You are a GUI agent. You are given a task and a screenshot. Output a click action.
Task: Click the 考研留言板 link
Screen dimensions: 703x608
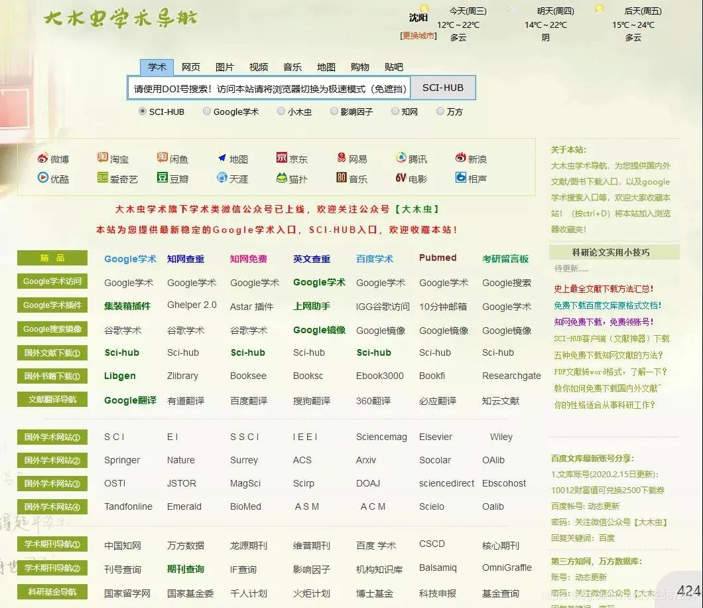click(505, 259)
